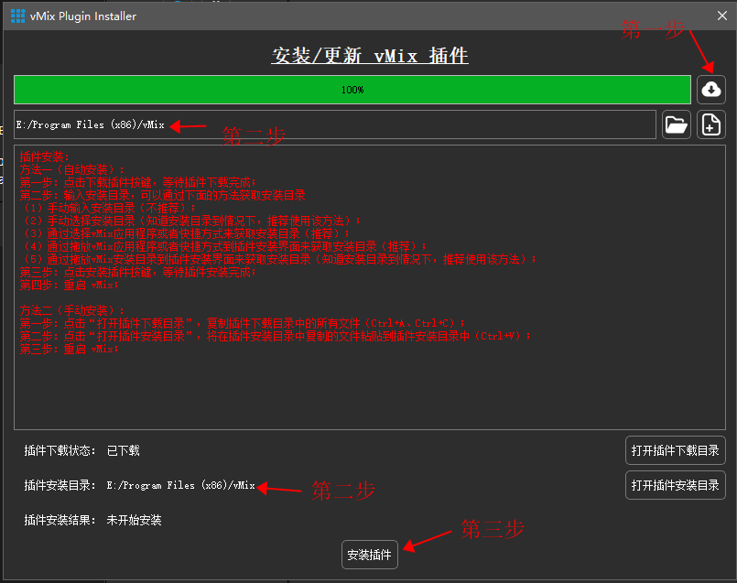Screen dimensions: 737x583
Task: Click 打开插件安装目录 button
Action: click(x=676, y=485)
